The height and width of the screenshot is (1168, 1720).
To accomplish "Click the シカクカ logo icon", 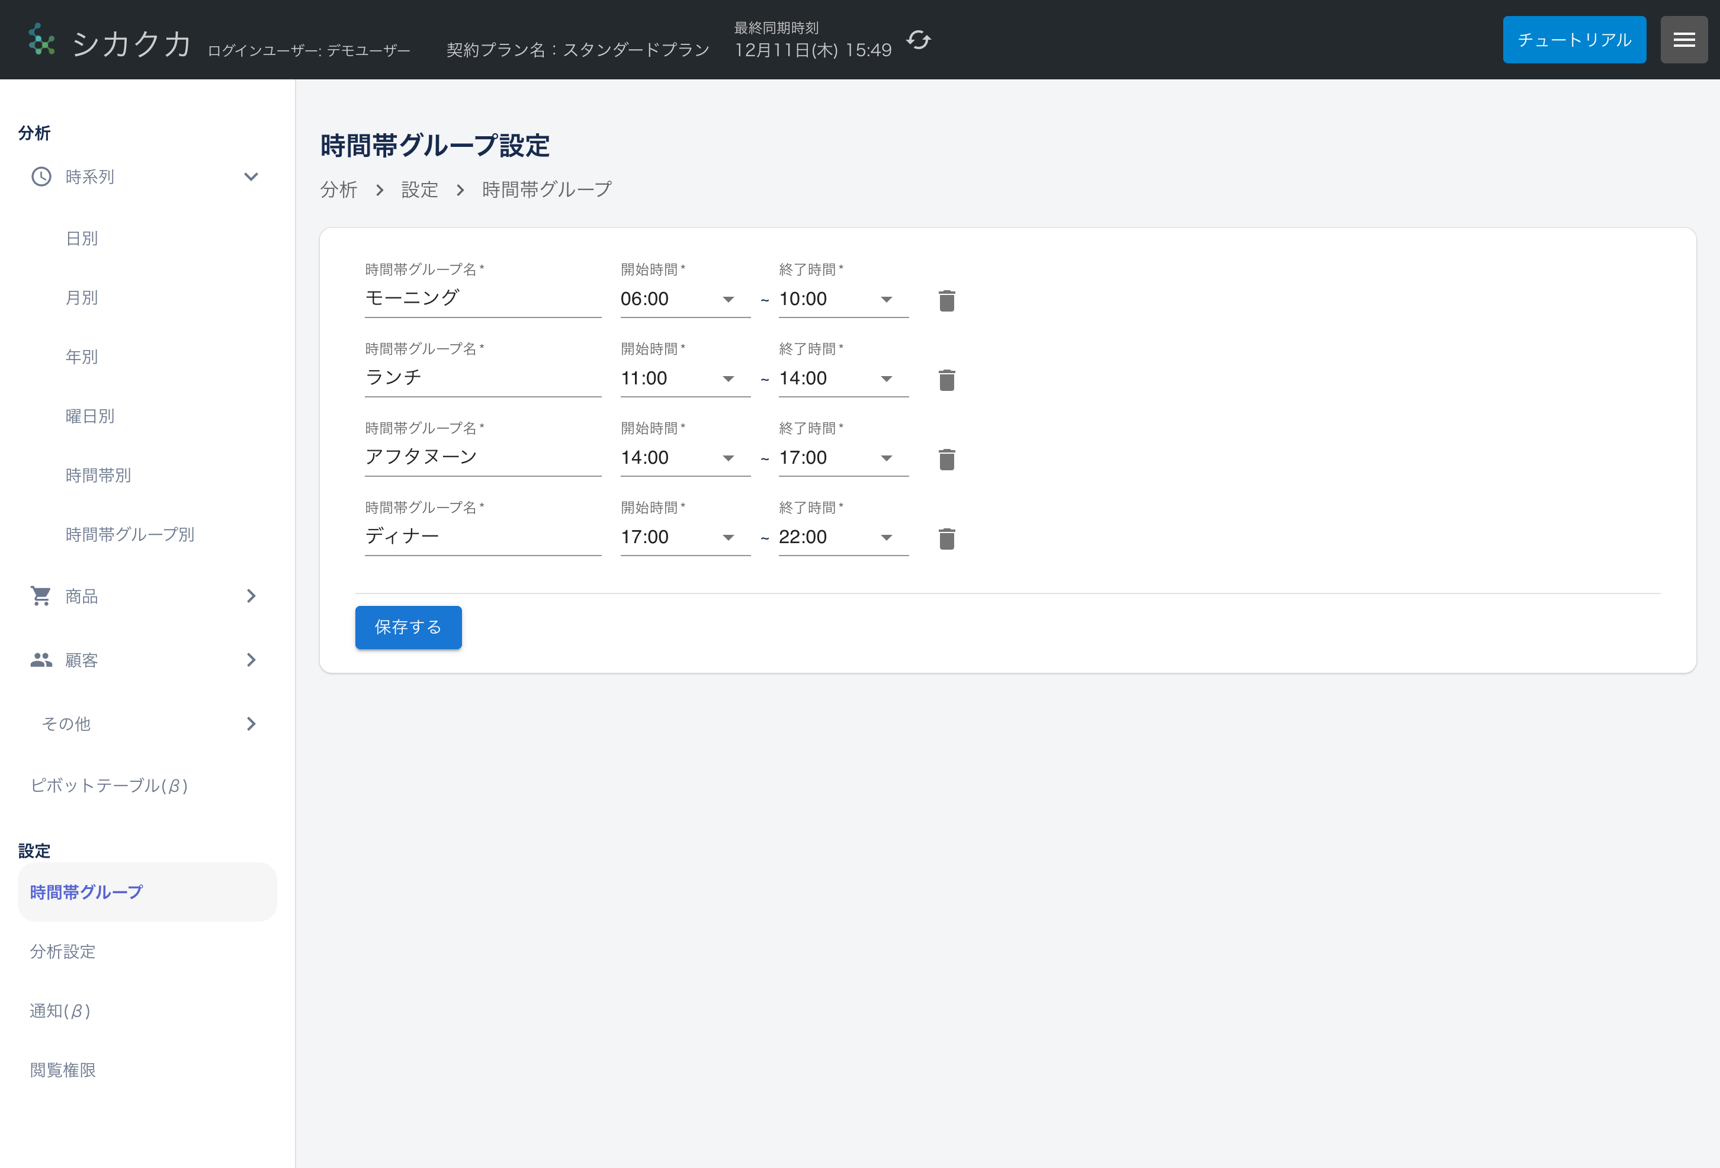I will coord(41,40).
